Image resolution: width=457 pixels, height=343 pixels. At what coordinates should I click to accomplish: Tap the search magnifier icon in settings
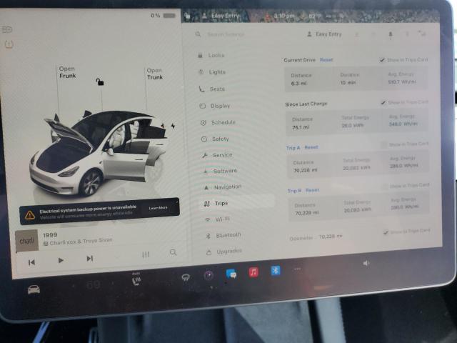click(x=198, y=34)
